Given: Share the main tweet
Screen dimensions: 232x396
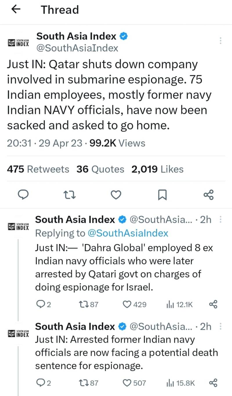Looking at the screenshot, I should coord(209,195).
